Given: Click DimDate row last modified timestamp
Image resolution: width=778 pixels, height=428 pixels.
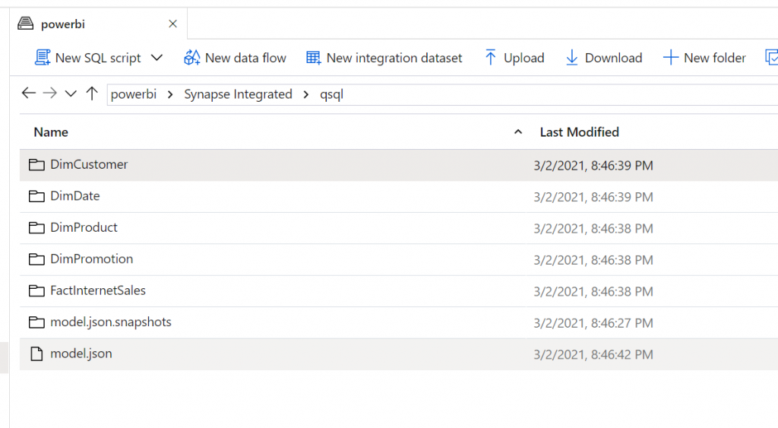Looking at the screenshot, I should pyautogui.click(x=593, y=197).
